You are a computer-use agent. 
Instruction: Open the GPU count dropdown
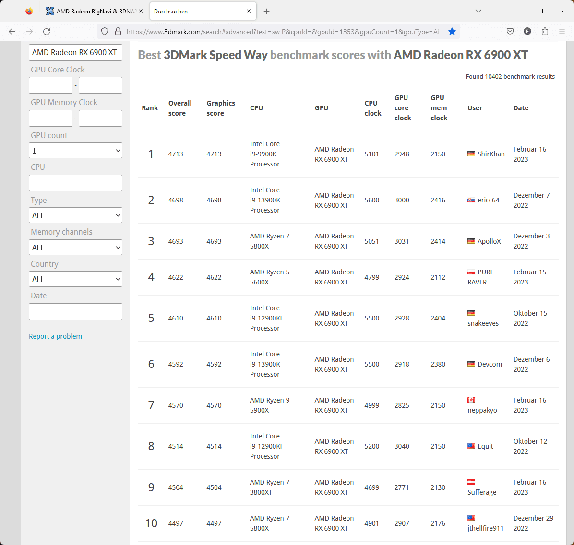pos(75,151)
